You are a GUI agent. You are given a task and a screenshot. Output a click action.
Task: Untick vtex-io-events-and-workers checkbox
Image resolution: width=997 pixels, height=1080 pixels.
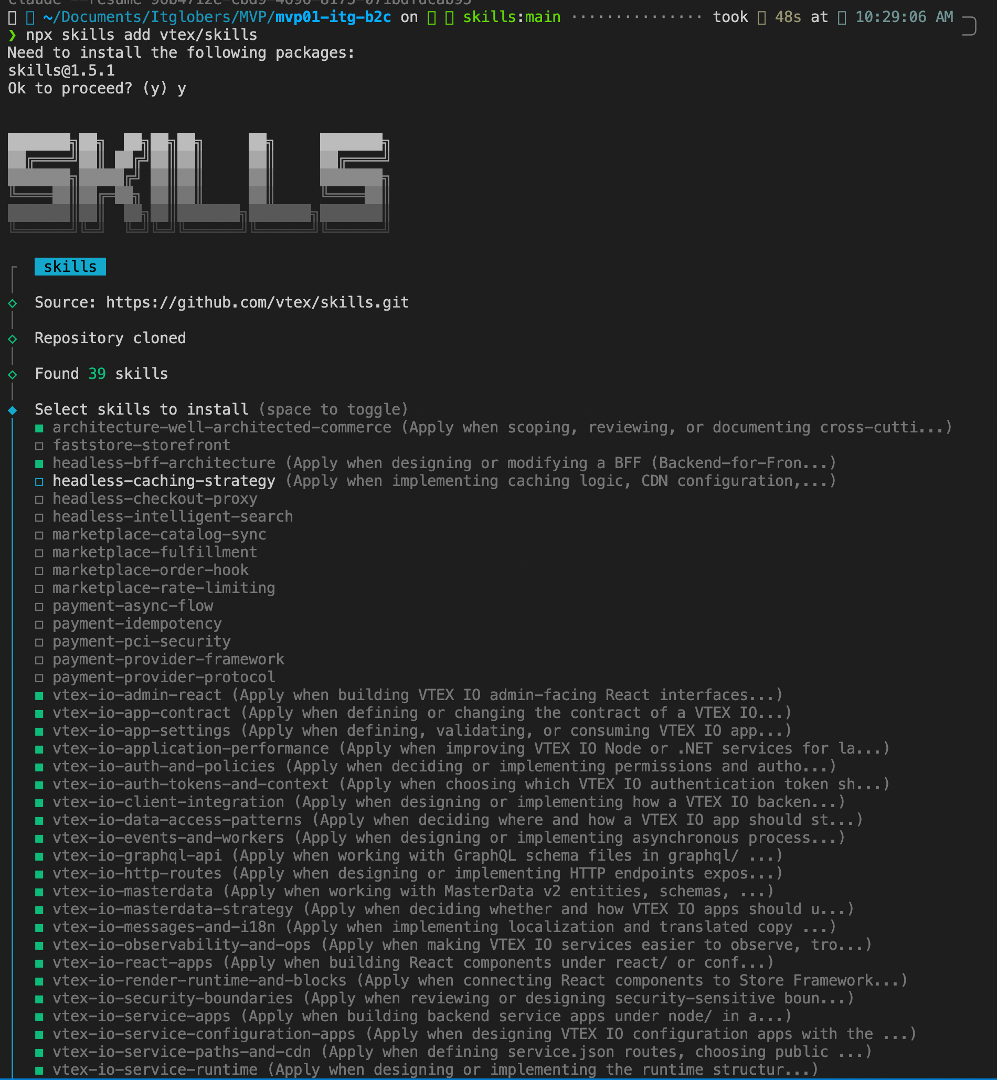coord(39,838)
